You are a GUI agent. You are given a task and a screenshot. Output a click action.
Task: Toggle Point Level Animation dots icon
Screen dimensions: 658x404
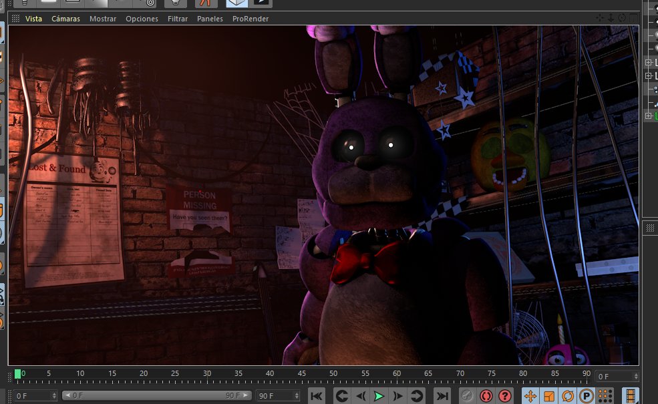click(605, 395)
